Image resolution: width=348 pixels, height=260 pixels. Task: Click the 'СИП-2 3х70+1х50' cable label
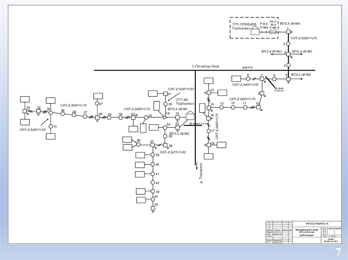click(173, 152)
